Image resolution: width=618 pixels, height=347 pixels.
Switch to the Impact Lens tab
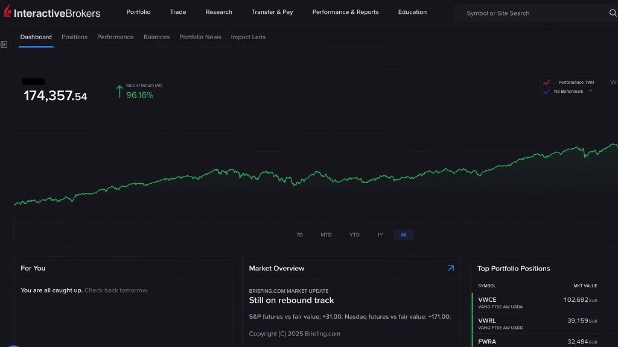point(248,37)
